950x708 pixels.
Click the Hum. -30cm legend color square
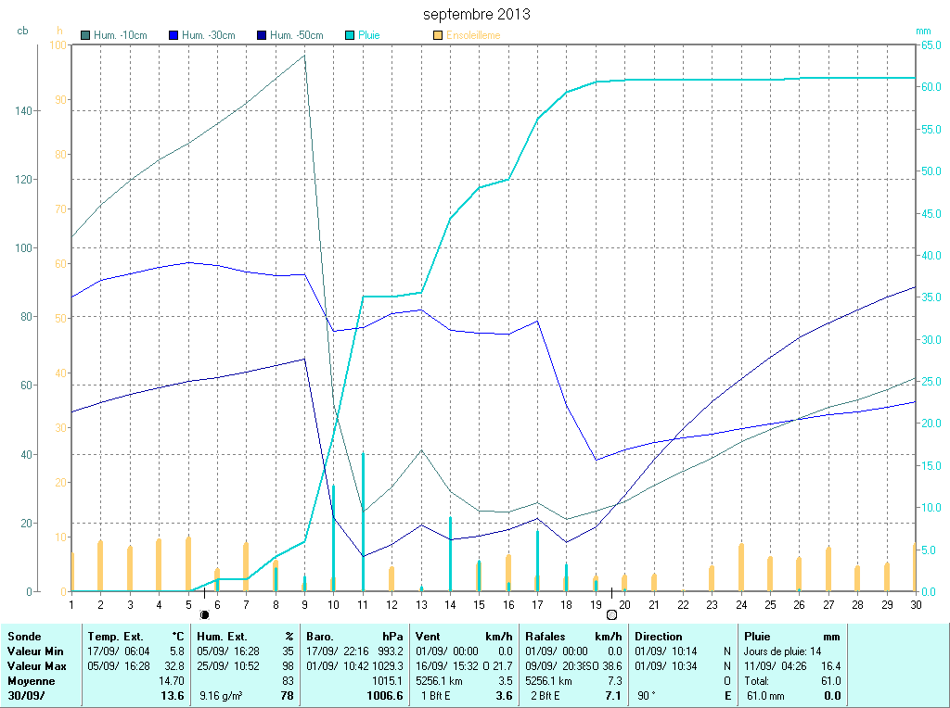173,35
